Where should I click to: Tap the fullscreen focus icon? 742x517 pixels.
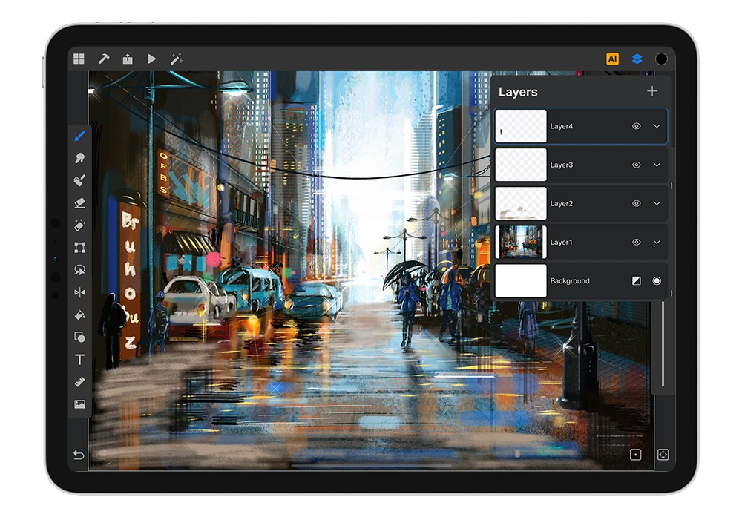(663, 455)
